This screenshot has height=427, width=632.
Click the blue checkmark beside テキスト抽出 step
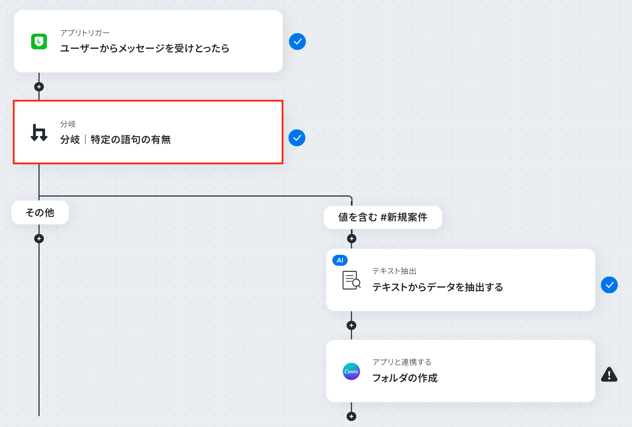[609, 285]
